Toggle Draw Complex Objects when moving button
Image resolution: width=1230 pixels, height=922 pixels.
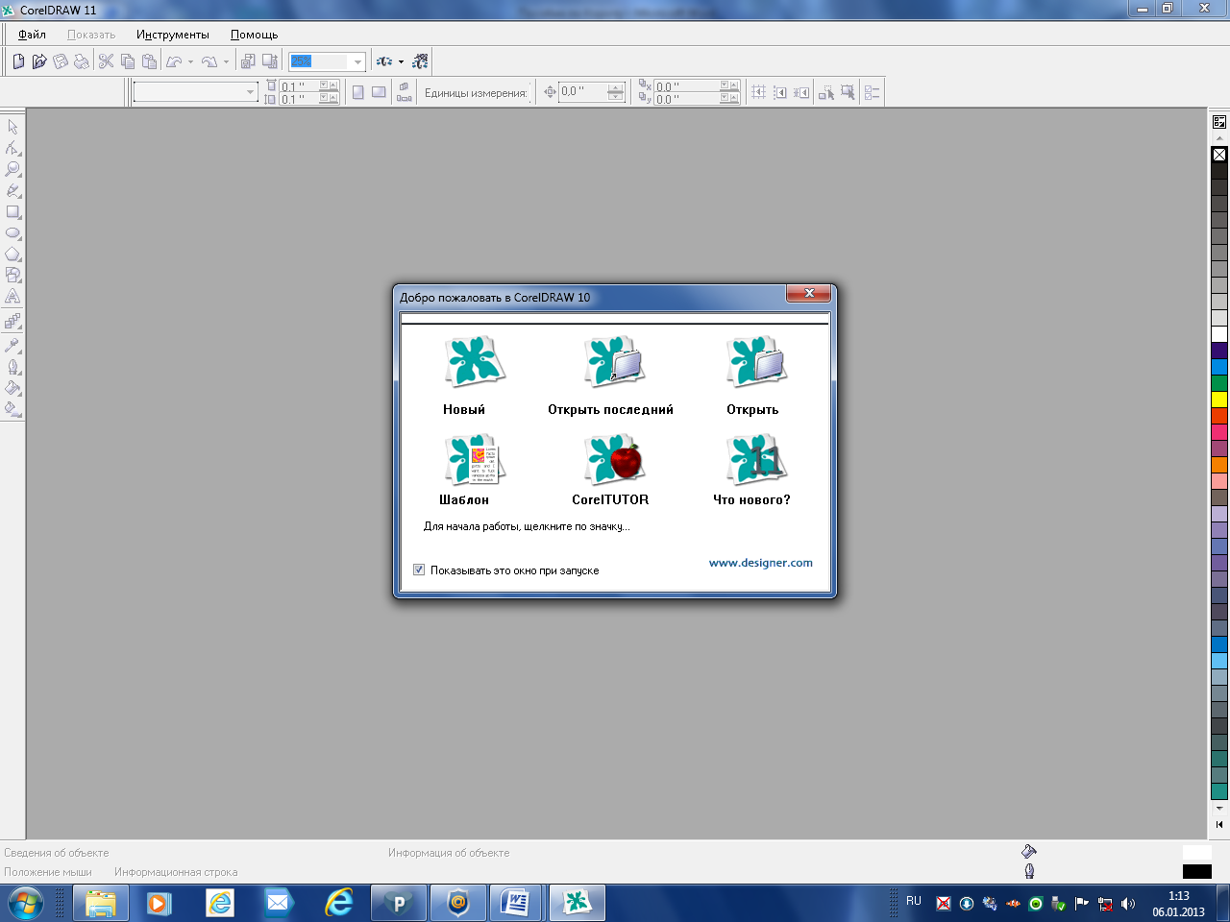[x=826, y=92]
